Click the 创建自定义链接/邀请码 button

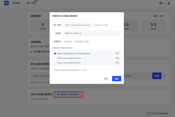(x=68, y=94)
